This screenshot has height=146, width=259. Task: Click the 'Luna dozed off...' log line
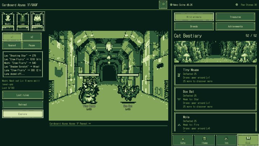(14, 74)
